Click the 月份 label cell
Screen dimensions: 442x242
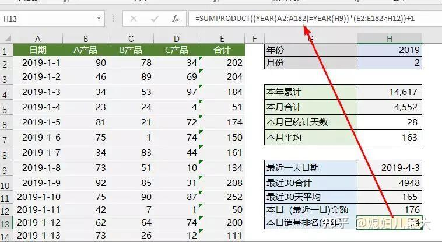tap(311, 62)
